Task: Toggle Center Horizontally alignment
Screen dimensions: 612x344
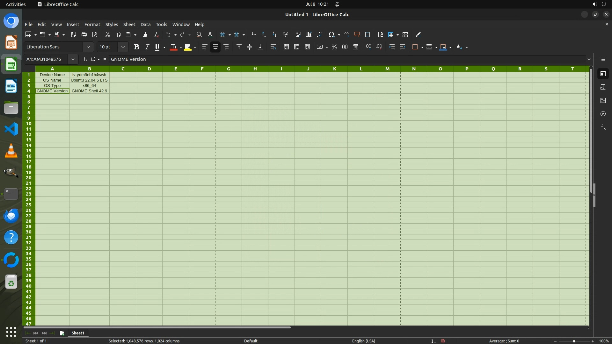Action: click(x=215, y=47)
